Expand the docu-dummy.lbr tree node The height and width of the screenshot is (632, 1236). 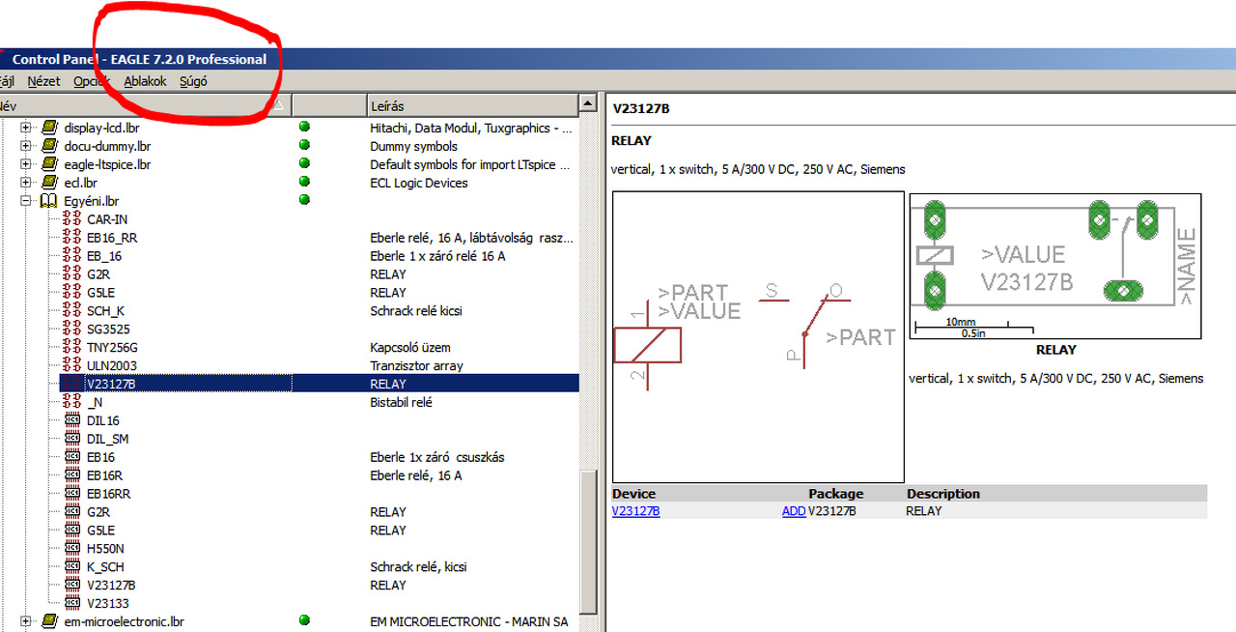coord(26,146)
